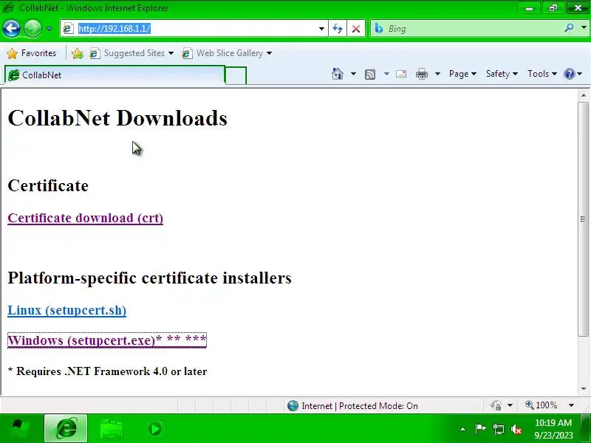Click the vertical scrollbar thumb
Screen dimensions: 591x443
584,219
